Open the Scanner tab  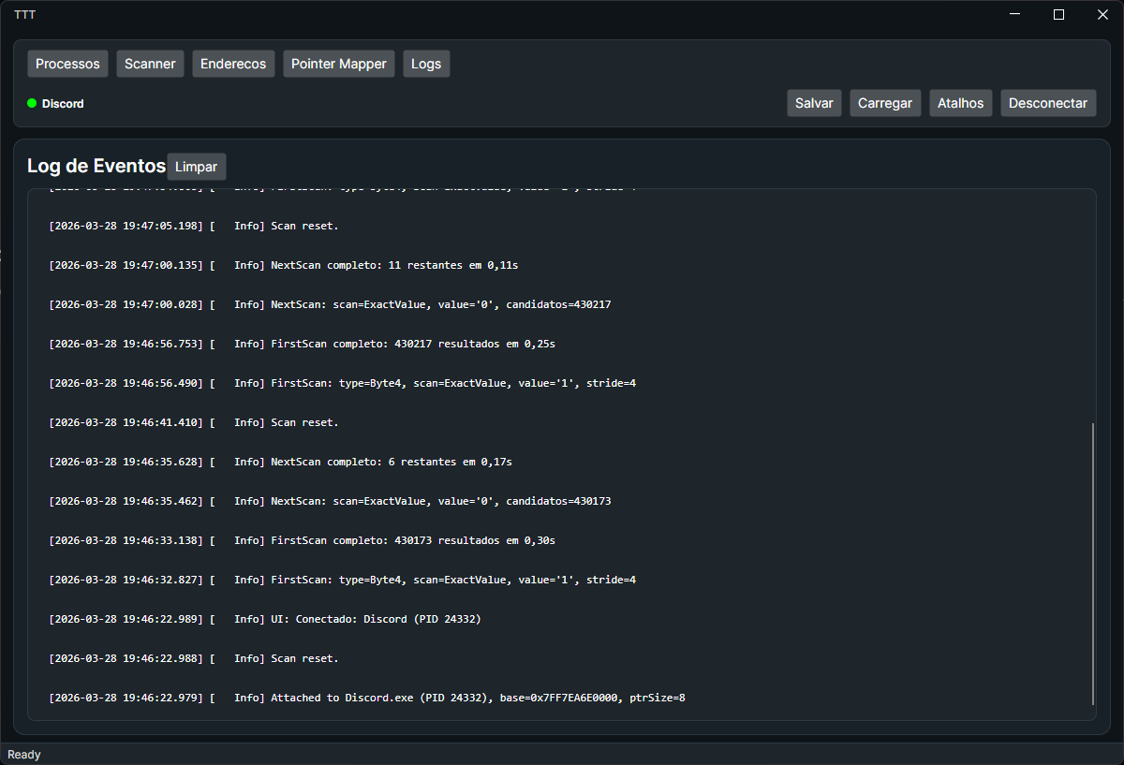pyautogui.click(x=149, y=63)
